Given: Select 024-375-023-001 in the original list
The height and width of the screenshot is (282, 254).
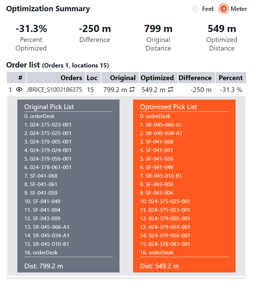Looking at the screenshot, I should (50, 125).
